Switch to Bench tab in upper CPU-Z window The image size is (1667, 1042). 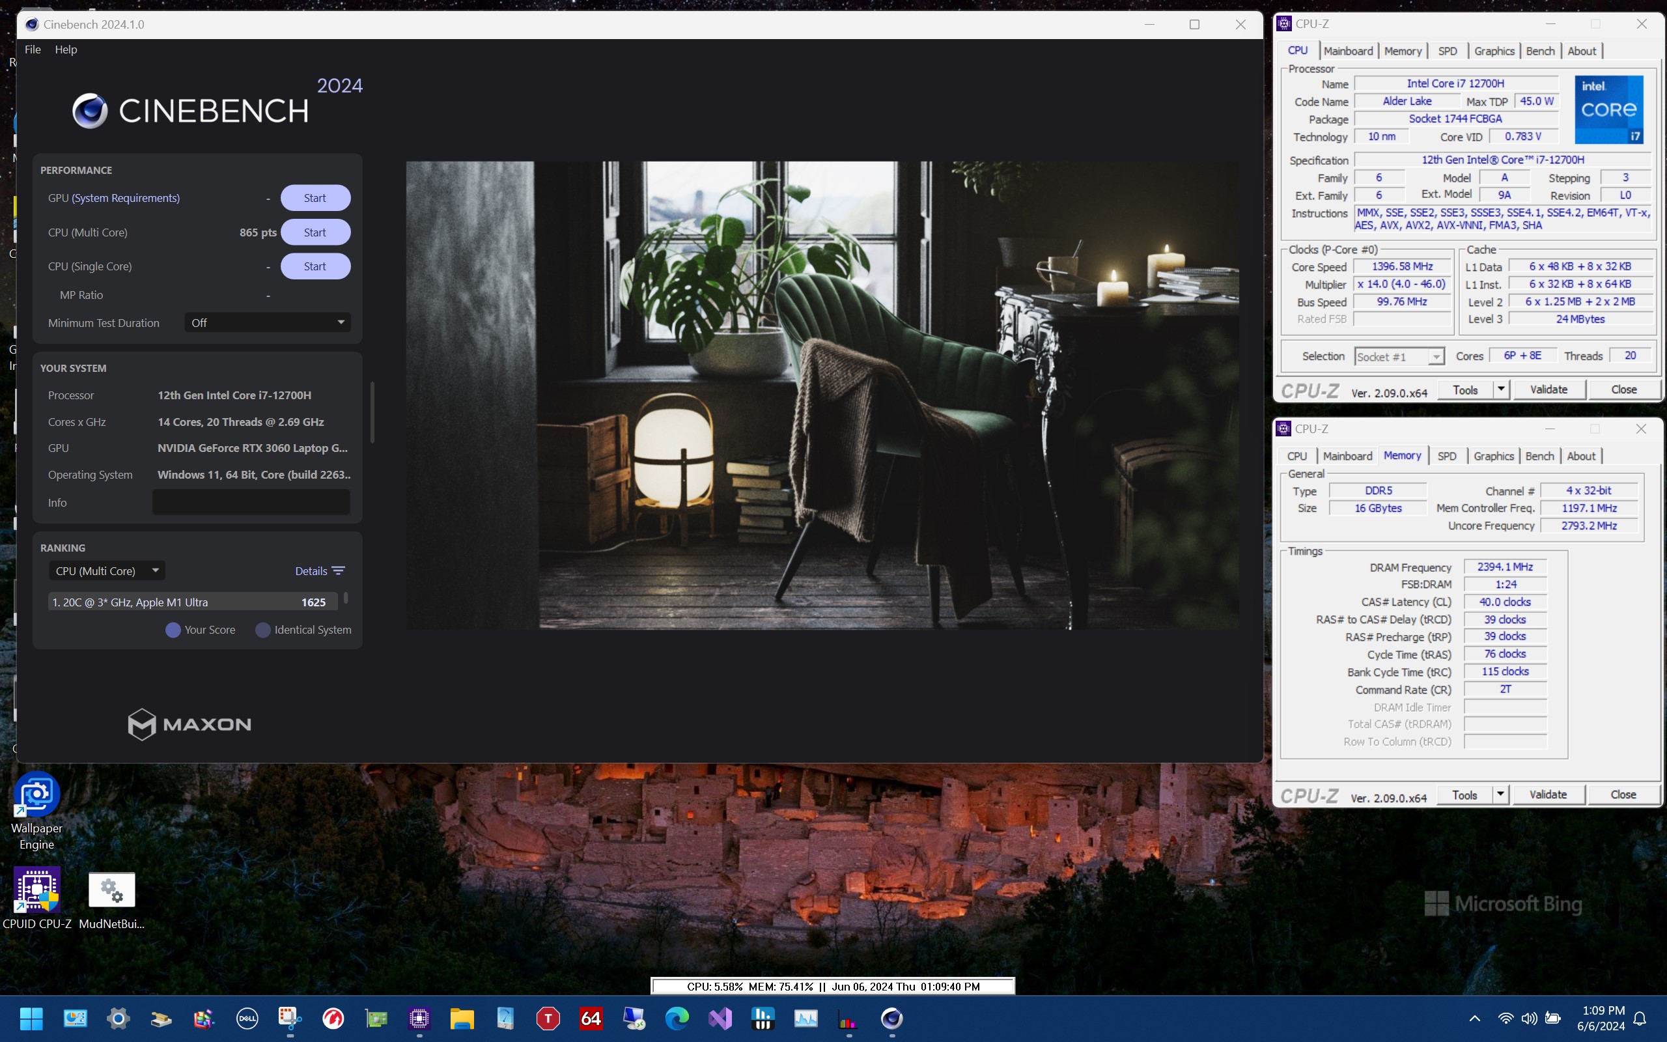[x=1540, y=51]
